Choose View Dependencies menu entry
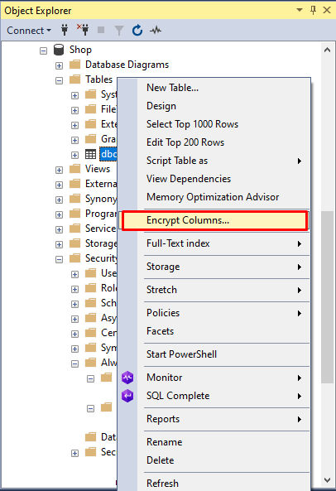Screen dimensions: 336x491 pos(223,179)
